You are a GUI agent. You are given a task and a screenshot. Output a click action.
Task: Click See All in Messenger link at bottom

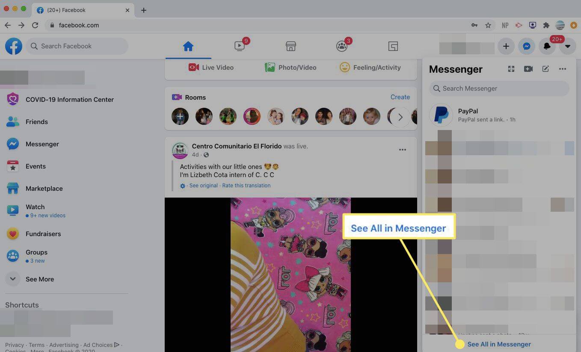499,344
